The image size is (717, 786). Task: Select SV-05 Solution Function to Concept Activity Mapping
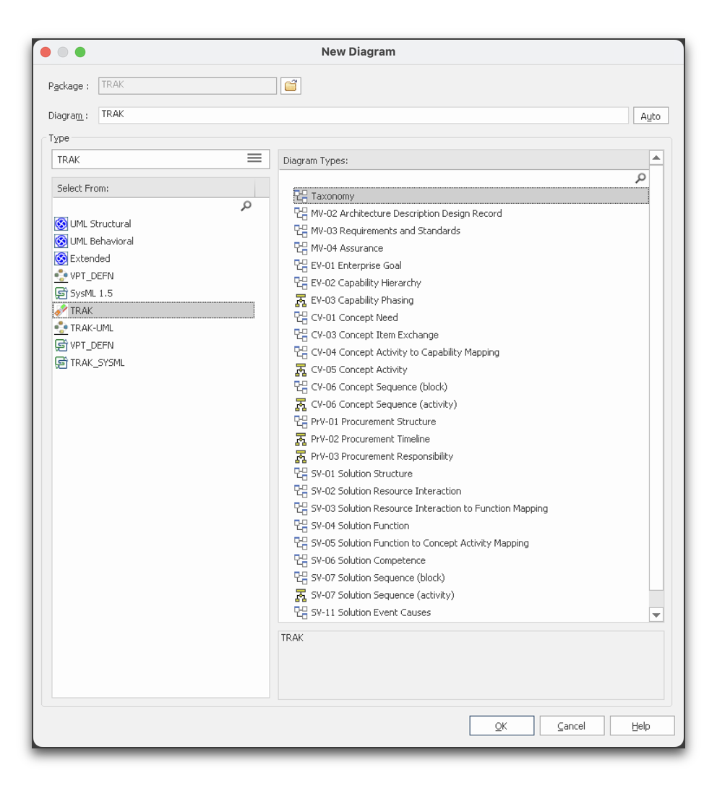point(419,543)
